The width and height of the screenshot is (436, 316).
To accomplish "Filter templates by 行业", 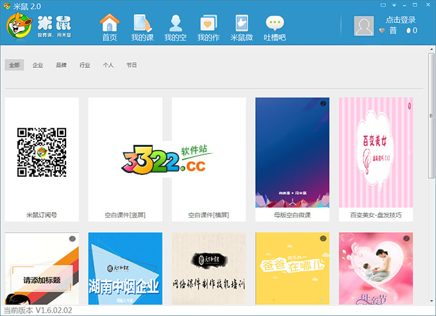I will (x=85, y=65).
